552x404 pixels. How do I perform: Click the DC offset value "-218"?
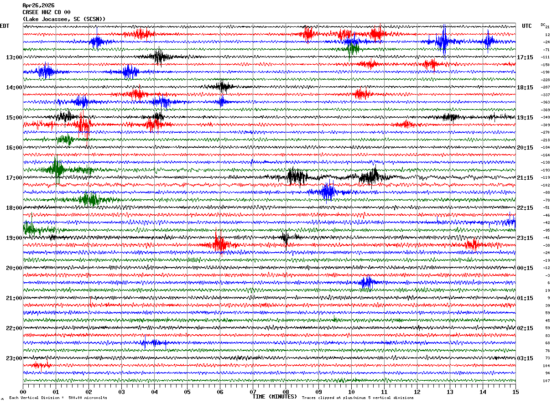546,140
